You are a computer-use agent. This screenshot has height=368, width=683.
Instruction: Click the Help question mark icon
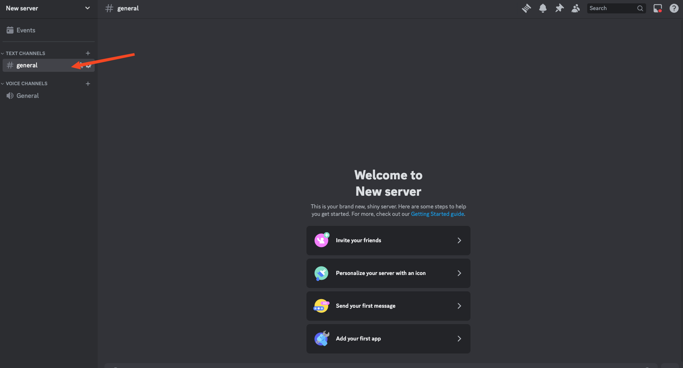pyautogui.click(x=674, y=8)
